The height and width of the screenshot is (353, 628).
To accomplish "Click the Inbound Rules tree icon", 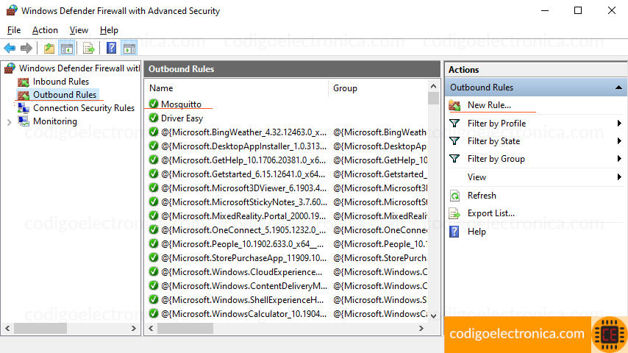I will (24, 82).
